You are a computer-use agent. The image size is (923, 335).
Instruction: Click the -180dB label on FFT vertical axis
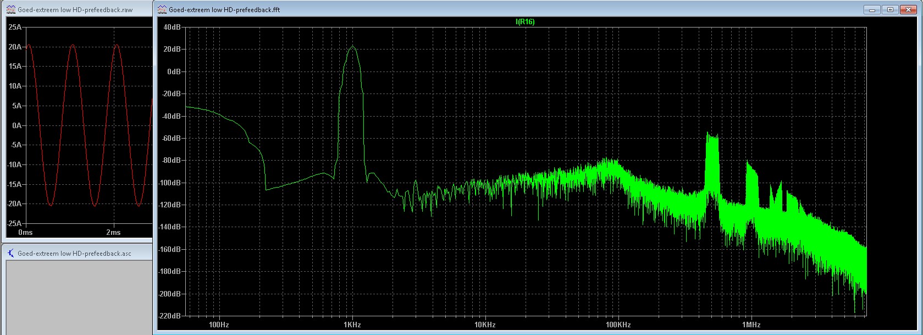(x=169, y=271)
